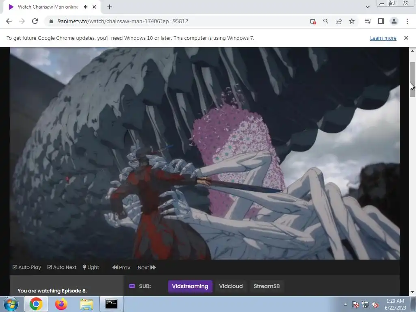
Task: Click the page vertical scrollbar thumb
Action: coord(412,80)
